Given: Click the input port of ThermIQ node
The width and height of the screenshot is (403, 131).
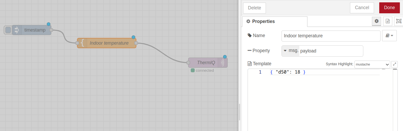Looking at the screenshot, I should (188, 63).
